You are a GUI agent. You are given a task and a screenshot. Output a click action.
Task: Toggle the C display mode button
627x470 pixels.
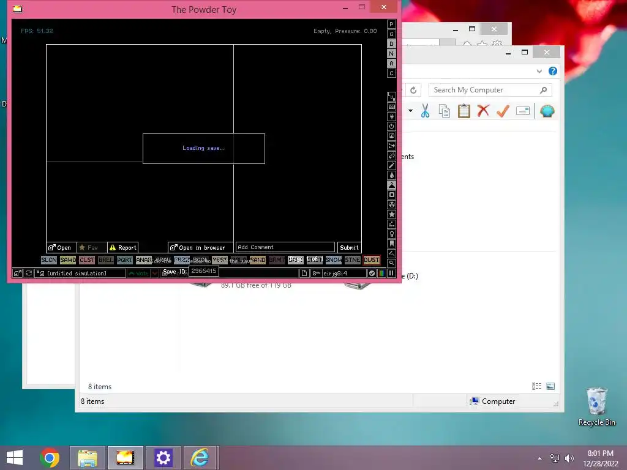[391, 73]
